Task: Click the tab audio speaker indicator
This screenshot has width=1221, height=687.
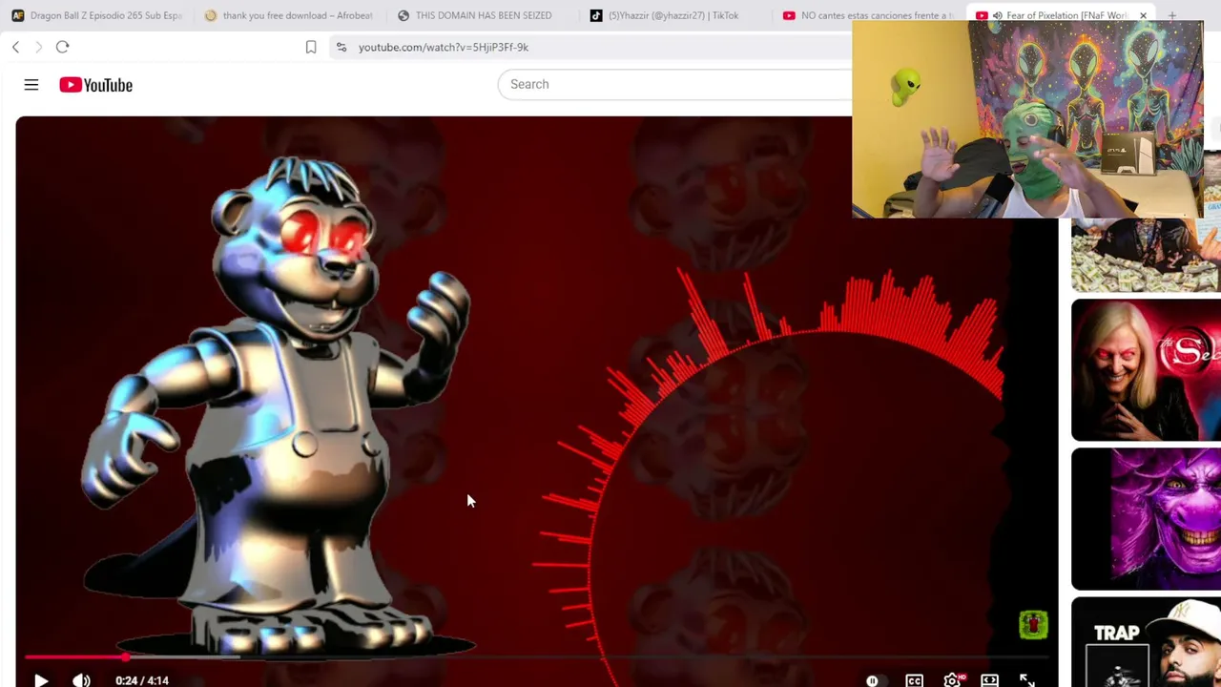Action: tap(997, 15)
